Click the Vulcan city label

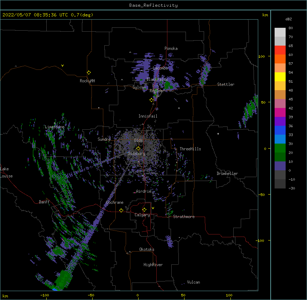[193, 282]
